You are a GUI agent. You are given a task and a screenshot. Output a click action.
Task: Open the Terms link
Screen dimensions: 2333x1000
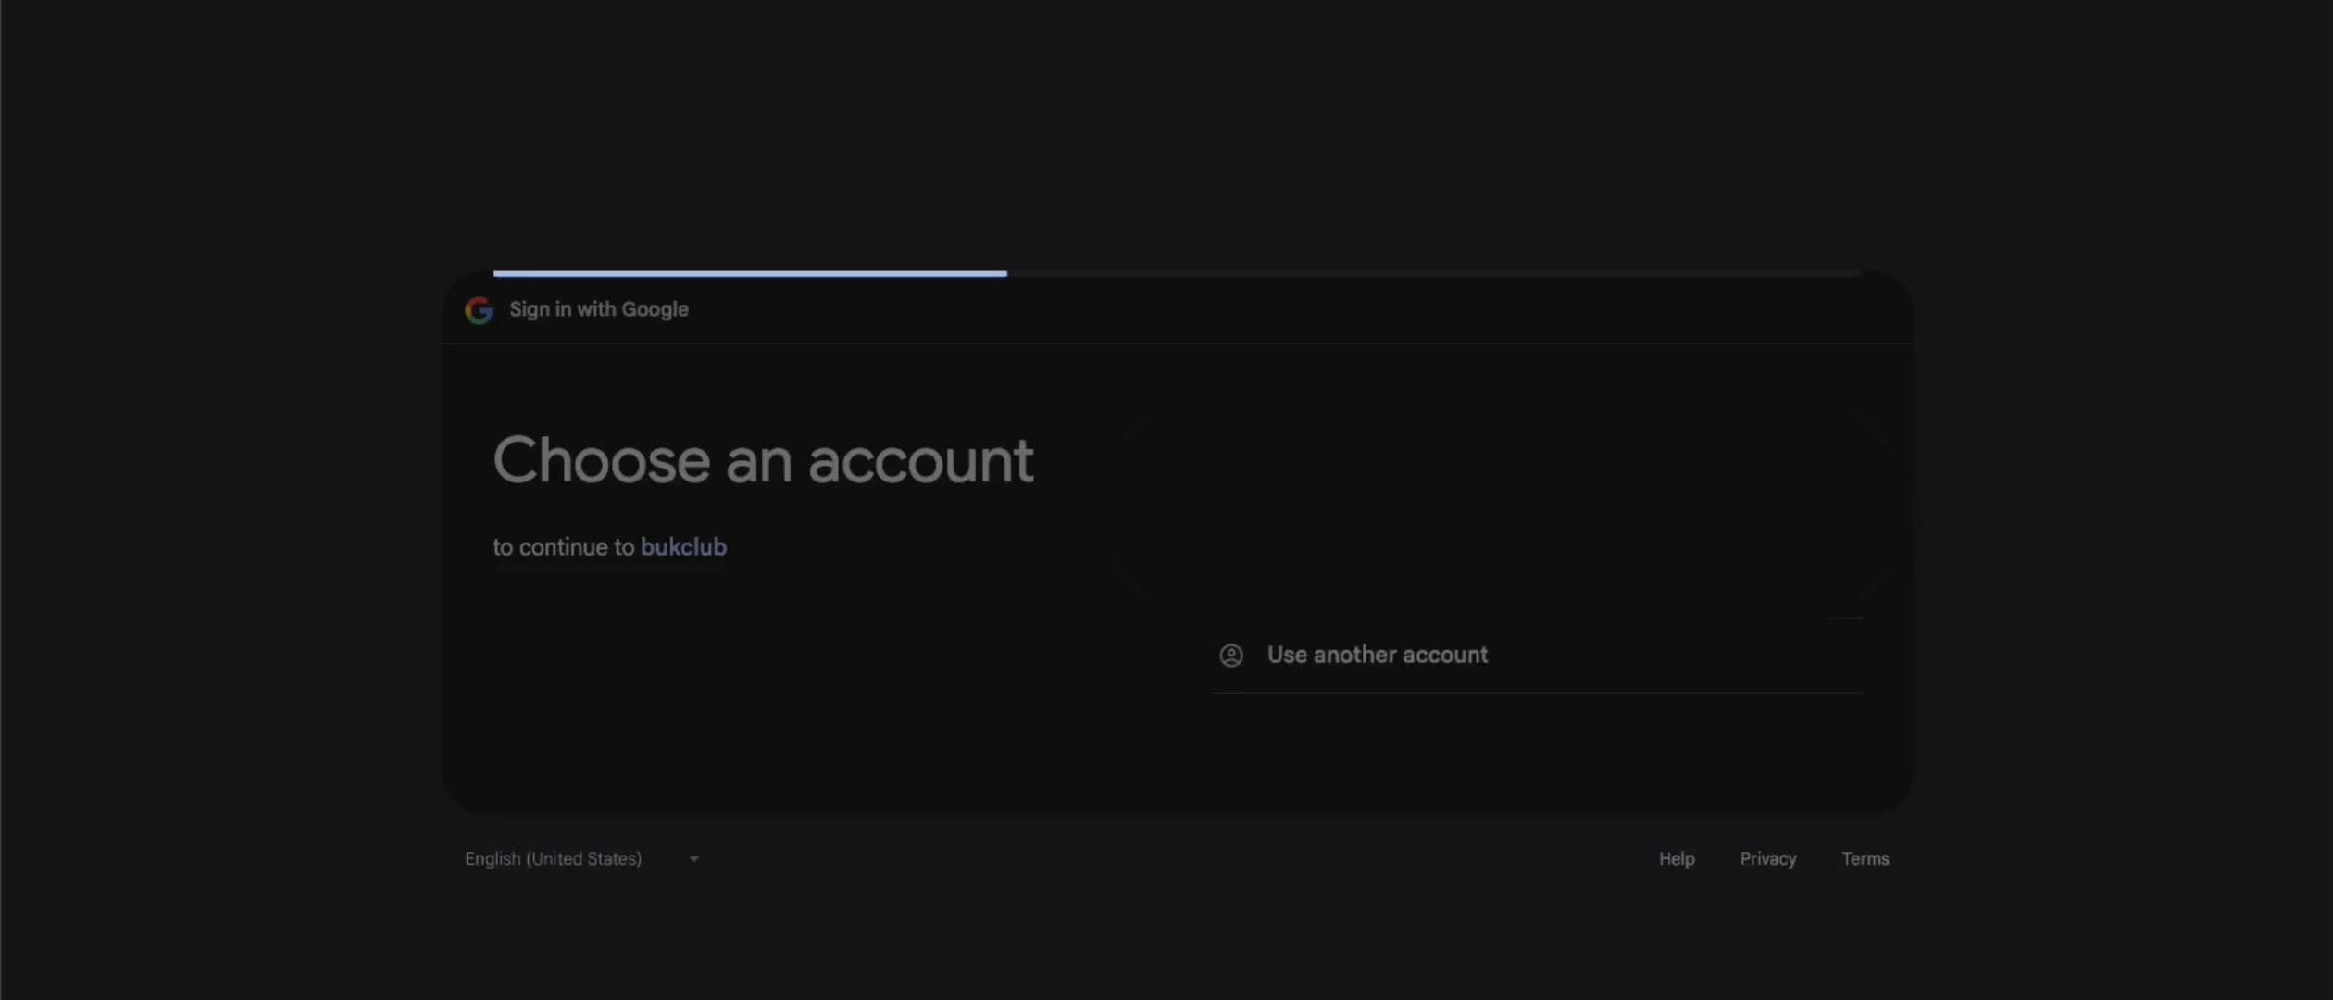coord(1865,859)
